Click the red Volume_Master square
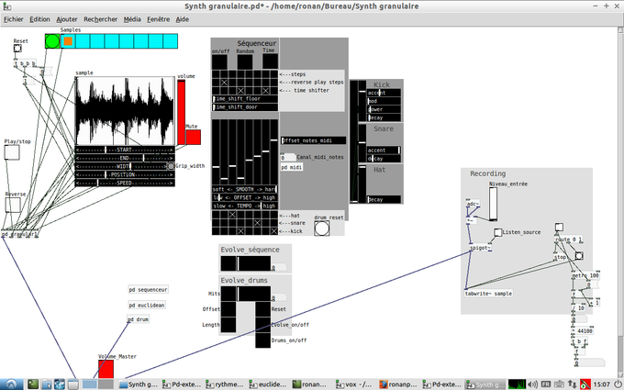Image resolution: width=624 pixels, height=390 pixels. click(x=106, y=368)
